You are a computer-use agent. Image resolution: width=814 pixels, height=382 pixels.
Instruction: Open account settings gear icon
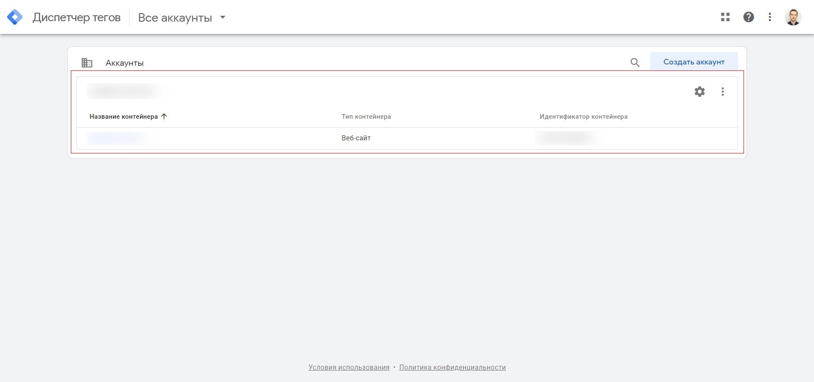click(x=699, y=92)
